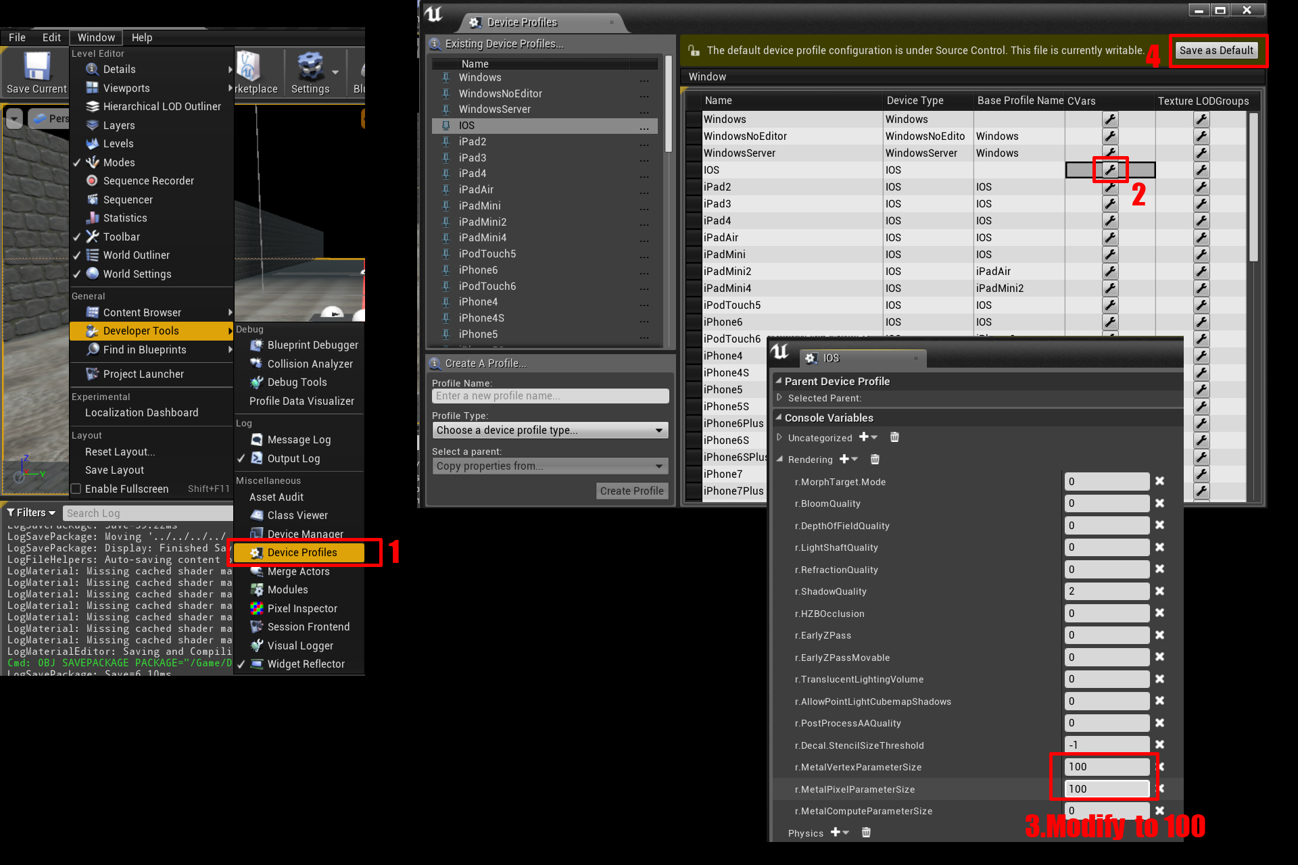This screenshot has height=865, width=1298.
Task: Click Texture LODGroups wrench for Windows row
Action: pos(1201,119)
